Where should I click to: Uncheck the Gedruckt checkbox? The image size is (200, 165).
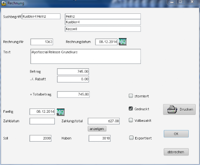tap(130, 109)
